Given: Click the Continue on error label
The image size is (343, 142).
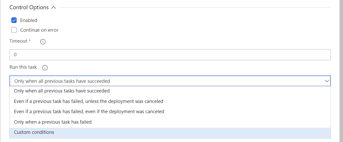Looking at the screenshot, I should [x=39, y=30].
